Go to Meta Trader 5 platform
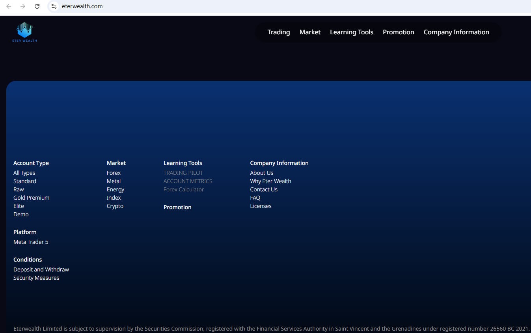Viewport: 531px width, 333px height. [x=31, y=242]
